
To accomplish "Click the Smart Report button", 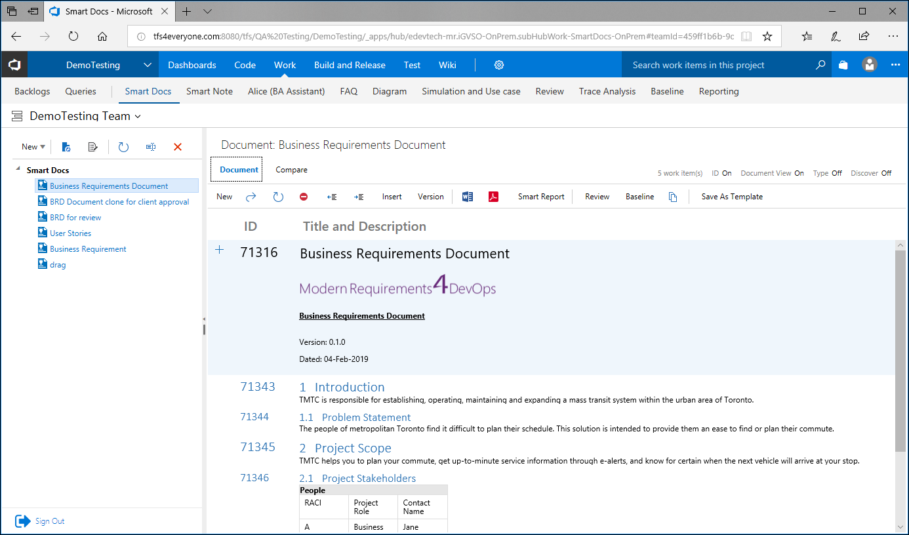I will [541, 197].
